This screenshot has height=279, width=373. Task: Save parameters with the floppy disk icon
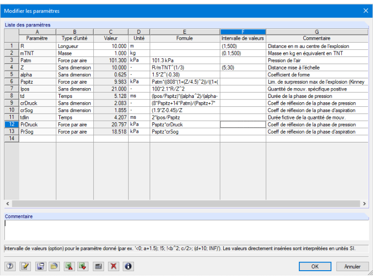tap(40, 266)
